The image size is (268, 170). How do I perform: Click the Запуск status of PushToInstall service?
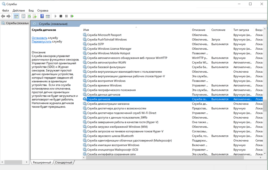(216, 39)
